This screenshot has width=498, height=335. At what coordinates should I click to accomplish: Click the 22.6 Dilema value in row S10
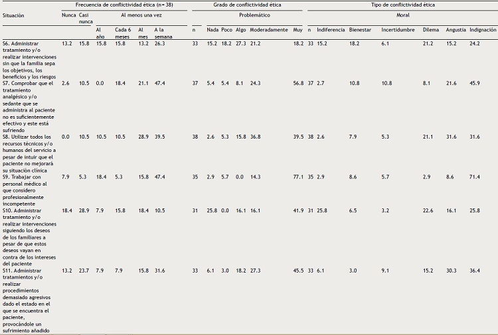(x=428, y=210)
